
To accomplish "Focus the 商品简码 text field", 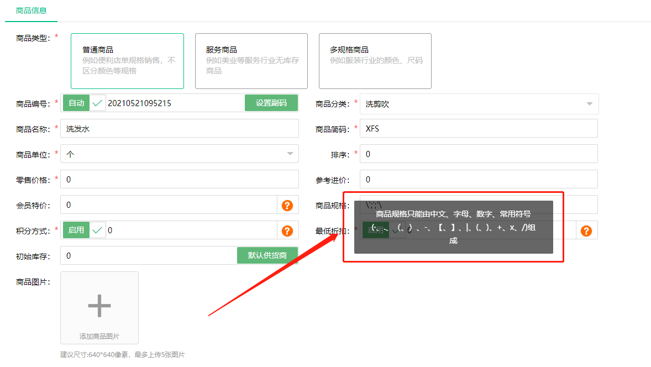I will click(x=479, y=129).
